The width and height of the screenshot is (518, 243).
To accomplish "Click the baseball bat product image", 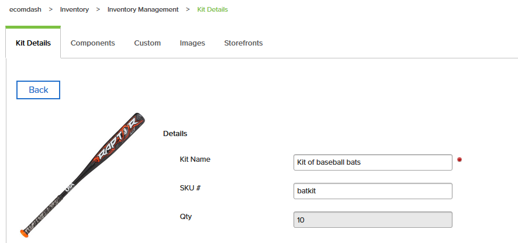I will click(x=82, y=175).
